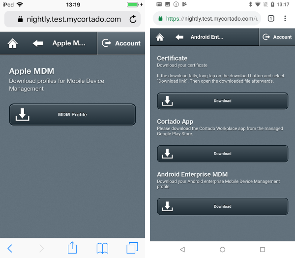Viewport: 295px width, 258px height.
Task: Open the Safari share sheet icon
Action: [x=72, y=248]
